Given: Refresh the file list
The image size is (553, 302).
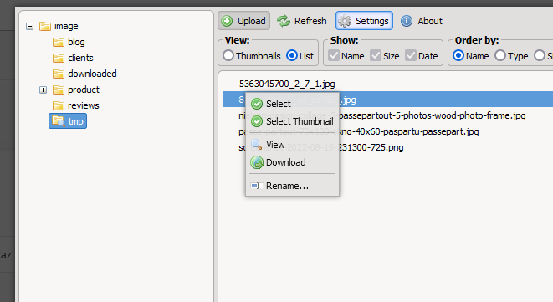Looking at the screenshot, I should [302, 21].
